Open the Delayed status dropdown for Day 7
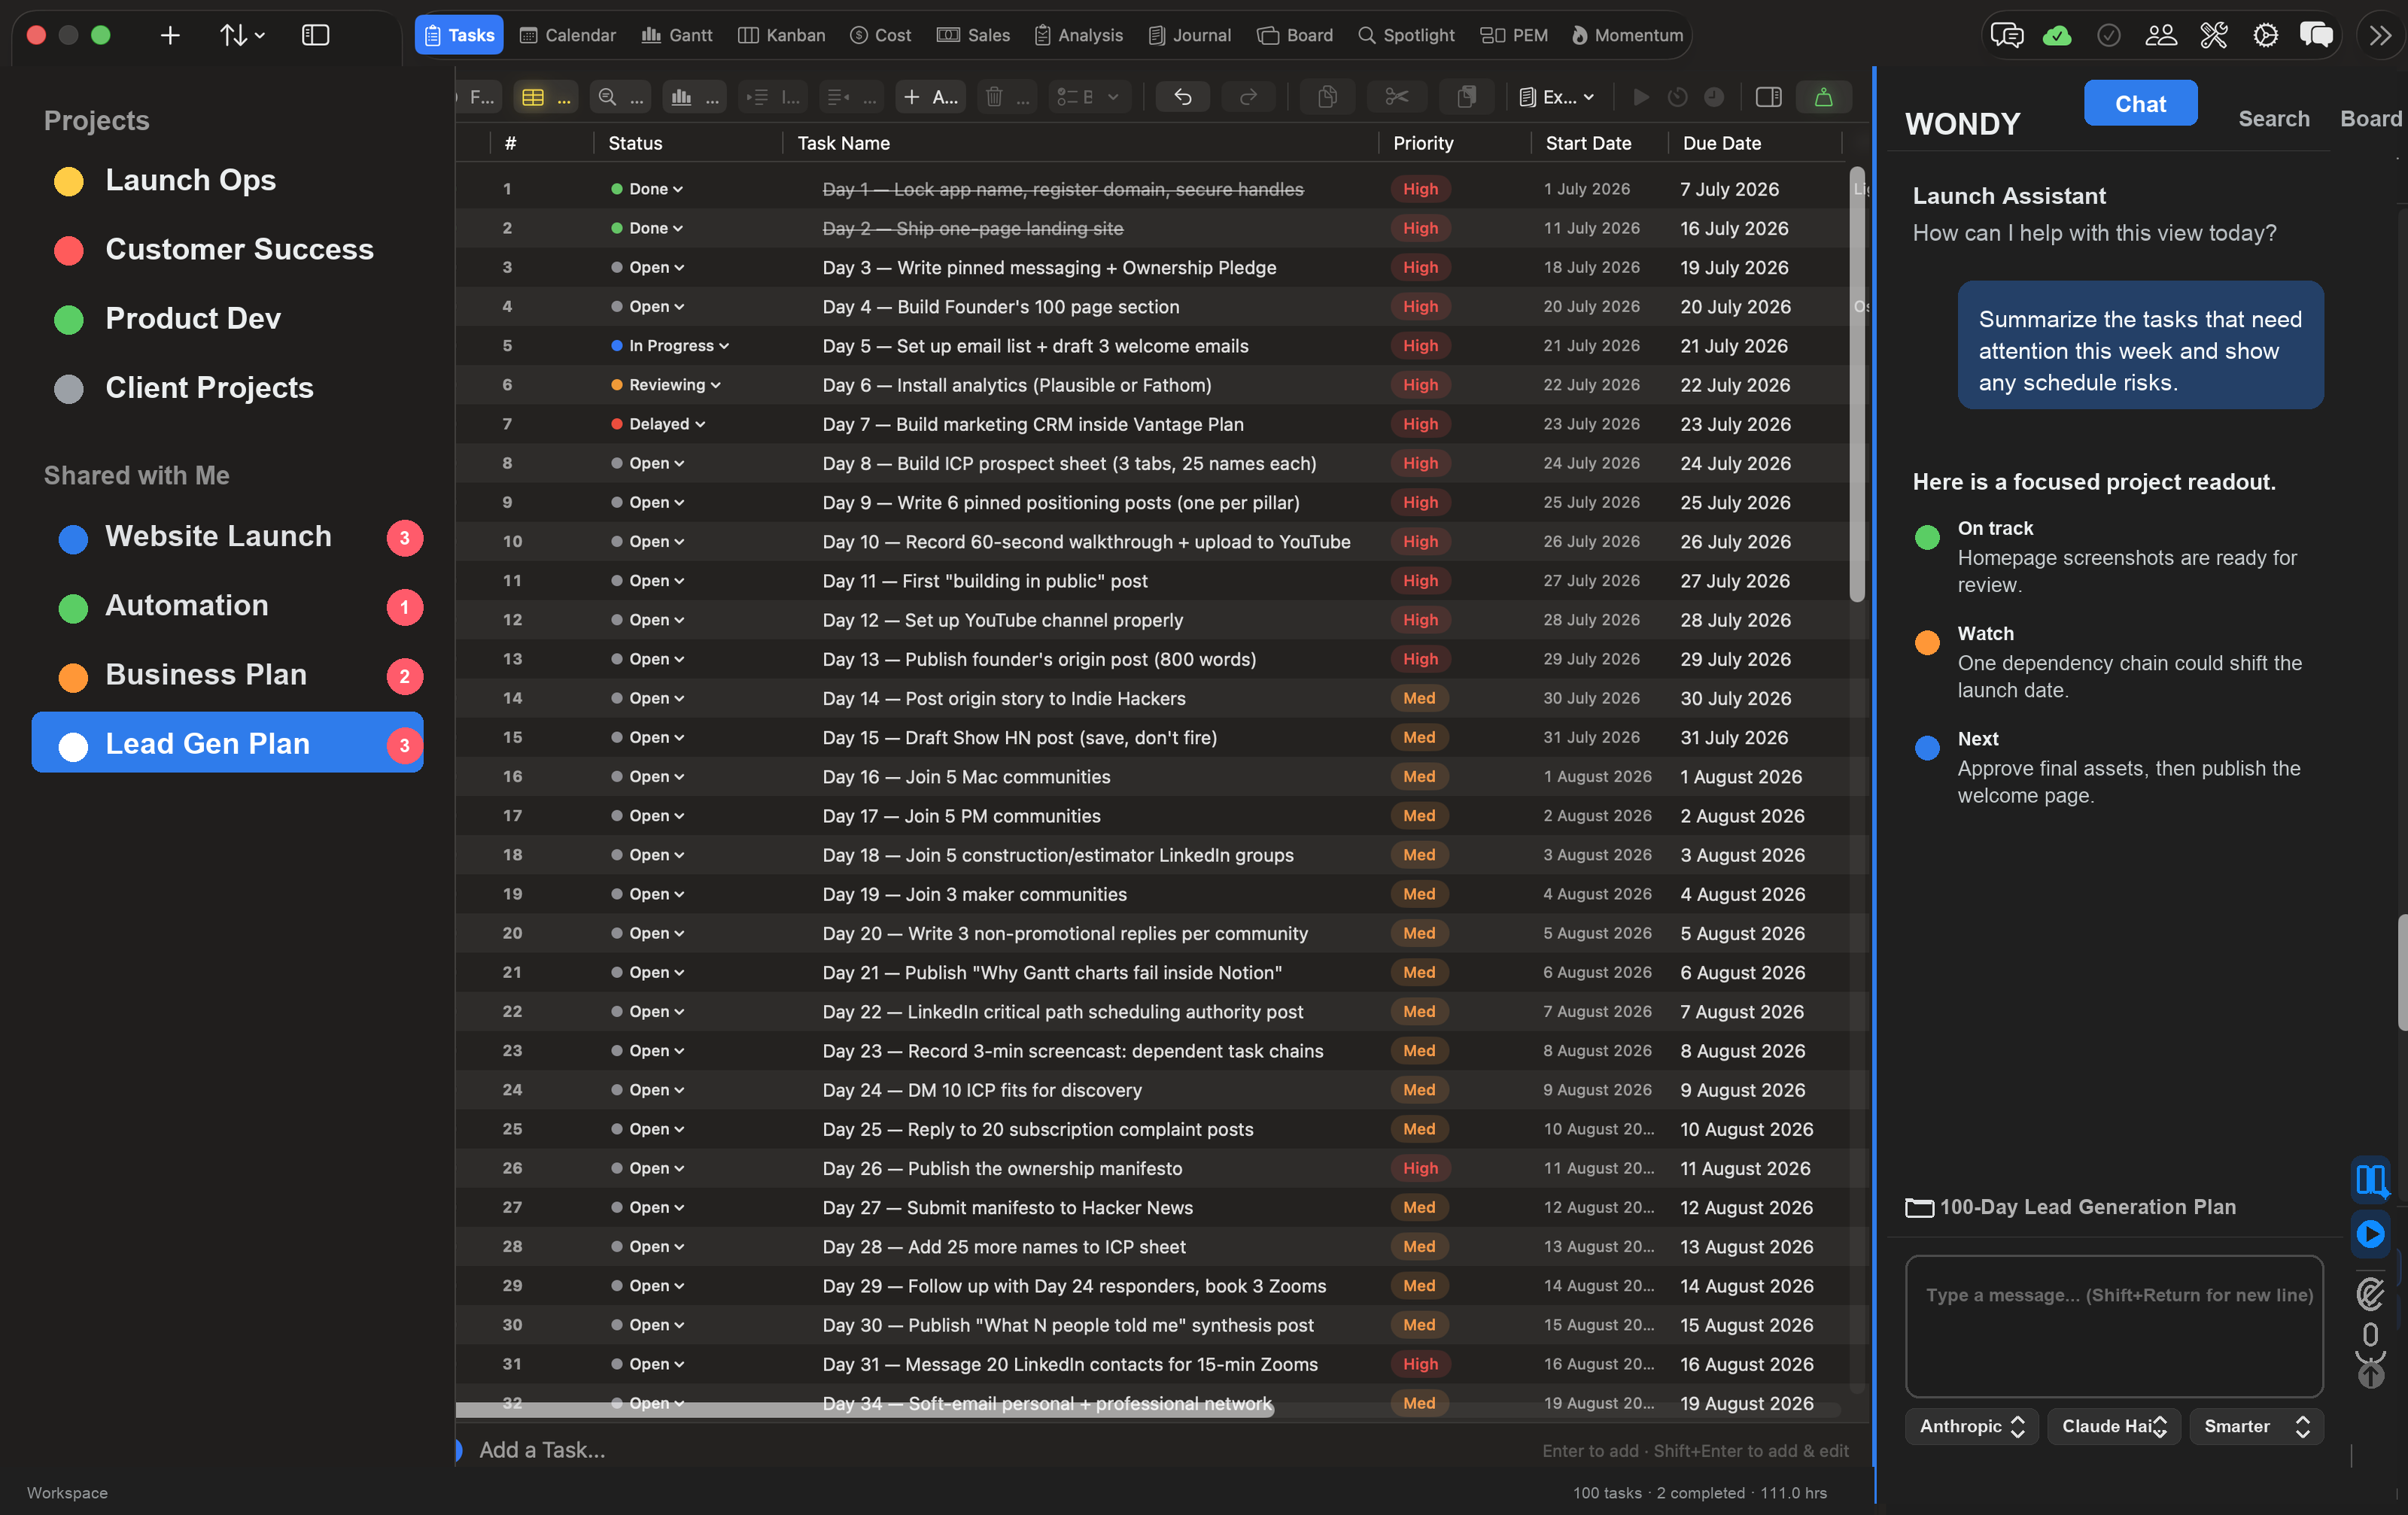This screenshot has height=1515, width=2408. point(658,424)
